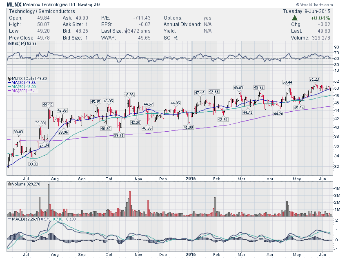Image resolution: width=347 pixels, height=258 pixels.
Task: Click the 4M volume axis label
Action: coord(337,188)
